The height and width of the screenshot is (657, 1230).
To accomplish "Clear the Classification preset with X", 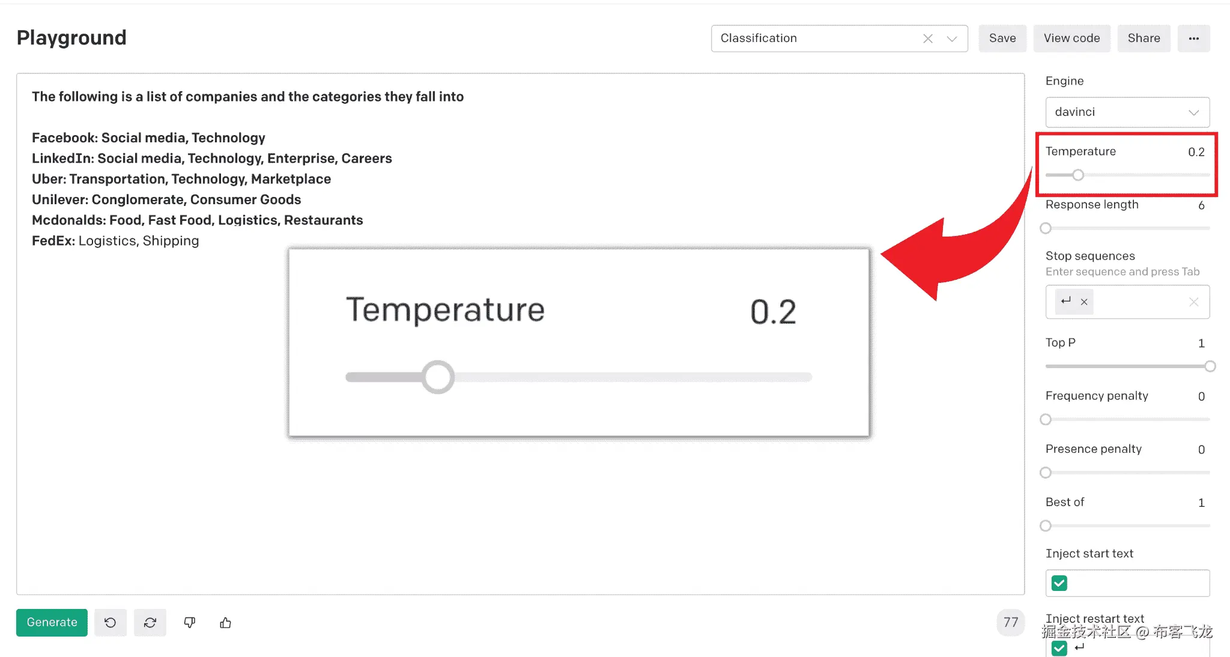I will (x=928, y=38).
